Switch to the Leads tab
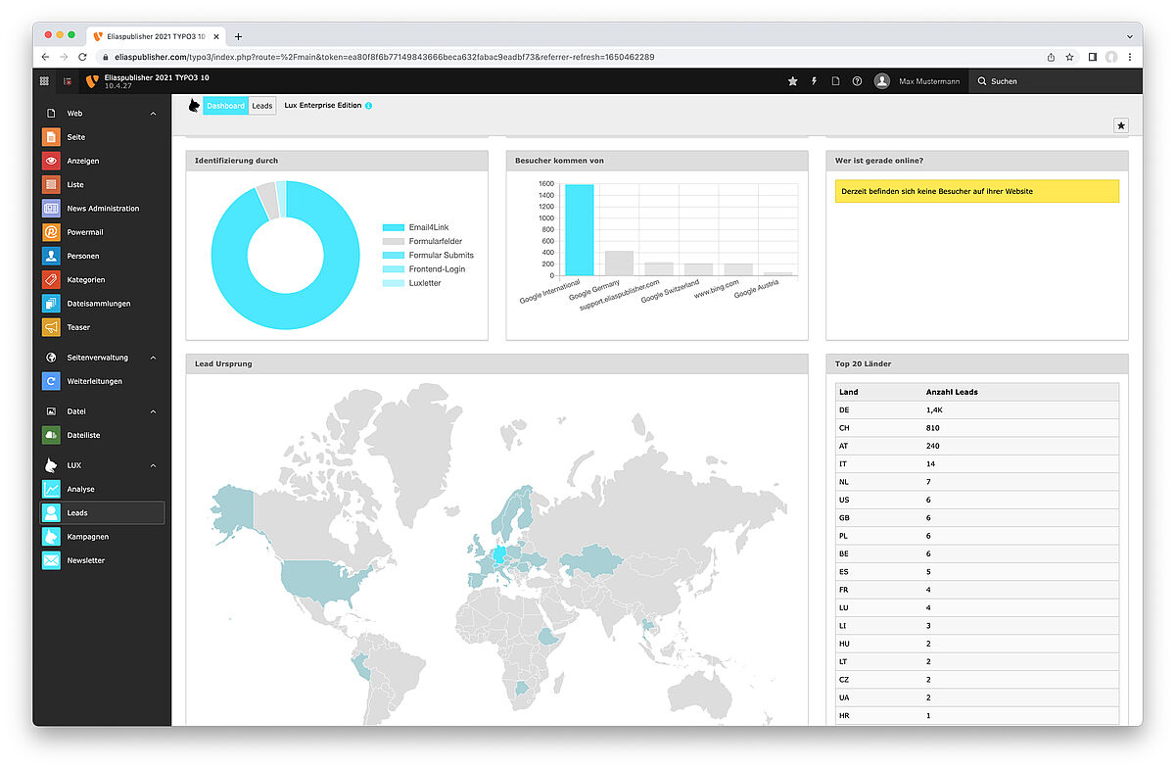 click(x=262, y=106)
